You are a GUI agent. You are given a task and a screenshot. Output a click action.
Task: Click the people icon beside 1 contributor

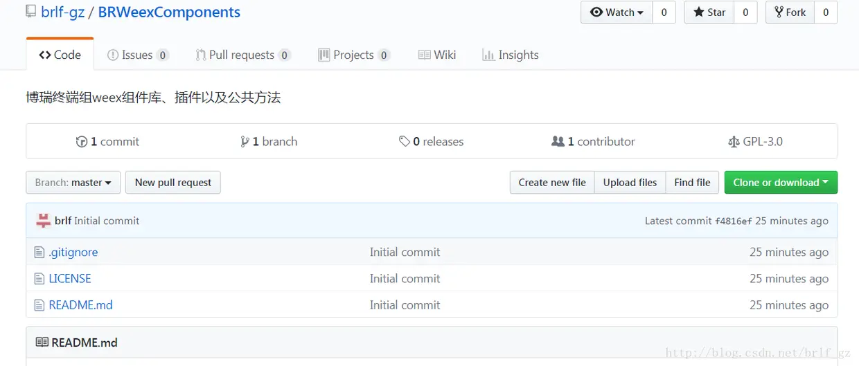point(558,141)
